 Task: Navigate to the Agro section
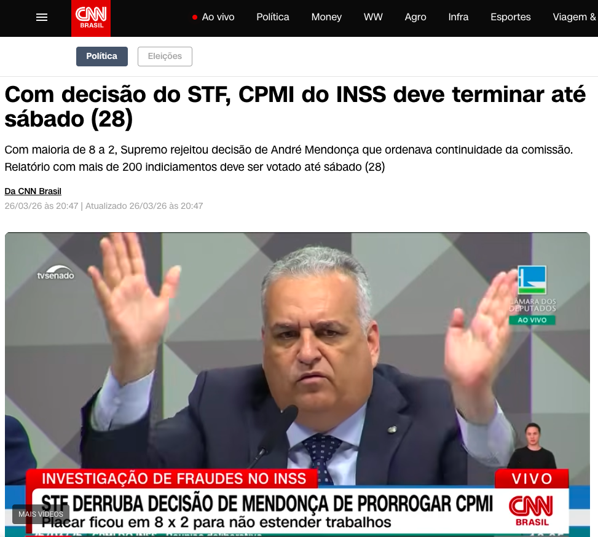[x=415, y=17]
